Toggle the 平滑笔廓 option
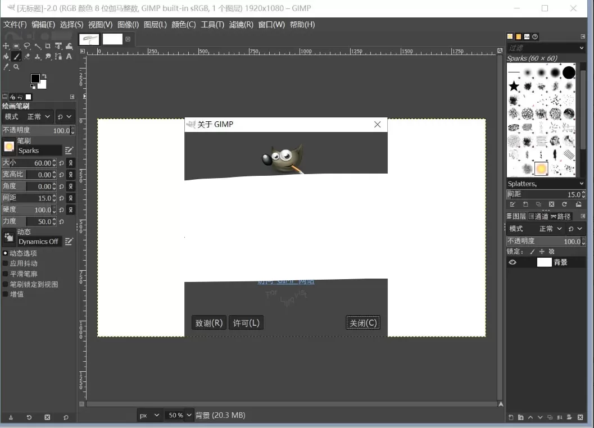Screen dimensions: 594x428 pos(5,274)
